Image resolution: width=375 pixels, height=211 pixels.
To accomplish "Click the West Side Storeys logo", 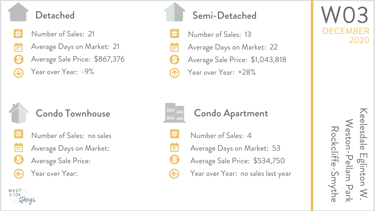I will [22, 196].
